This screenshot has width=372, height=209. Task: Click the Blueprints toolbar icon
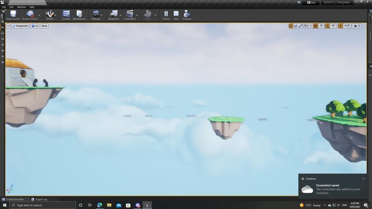pos(114,15)
